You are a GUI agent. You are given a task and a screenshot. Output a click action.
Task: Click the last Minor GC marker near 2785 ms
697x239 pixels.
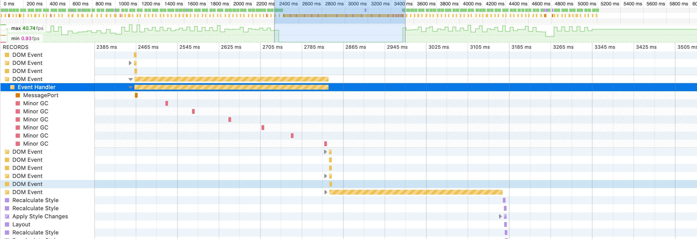coord(326,144)
